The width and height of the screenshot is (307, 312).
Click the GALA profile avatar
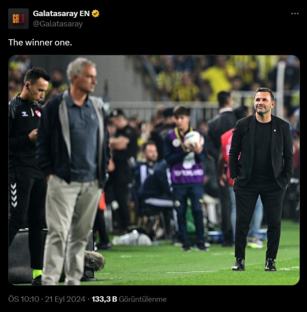(18, 19)
